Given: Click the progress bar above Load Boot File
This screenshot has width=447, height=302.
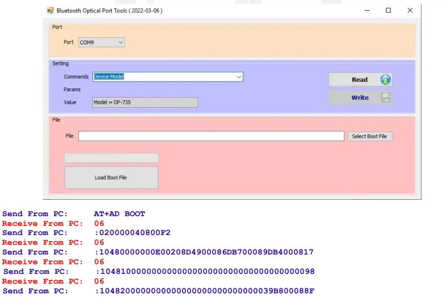Looking at the screenshot, I should (x=111, y=158).
